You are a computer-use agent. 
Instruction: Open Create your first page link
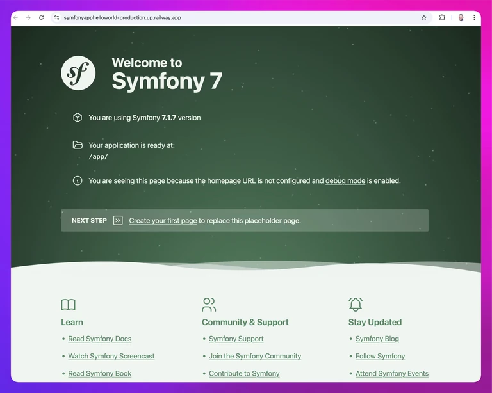(163, 221)
